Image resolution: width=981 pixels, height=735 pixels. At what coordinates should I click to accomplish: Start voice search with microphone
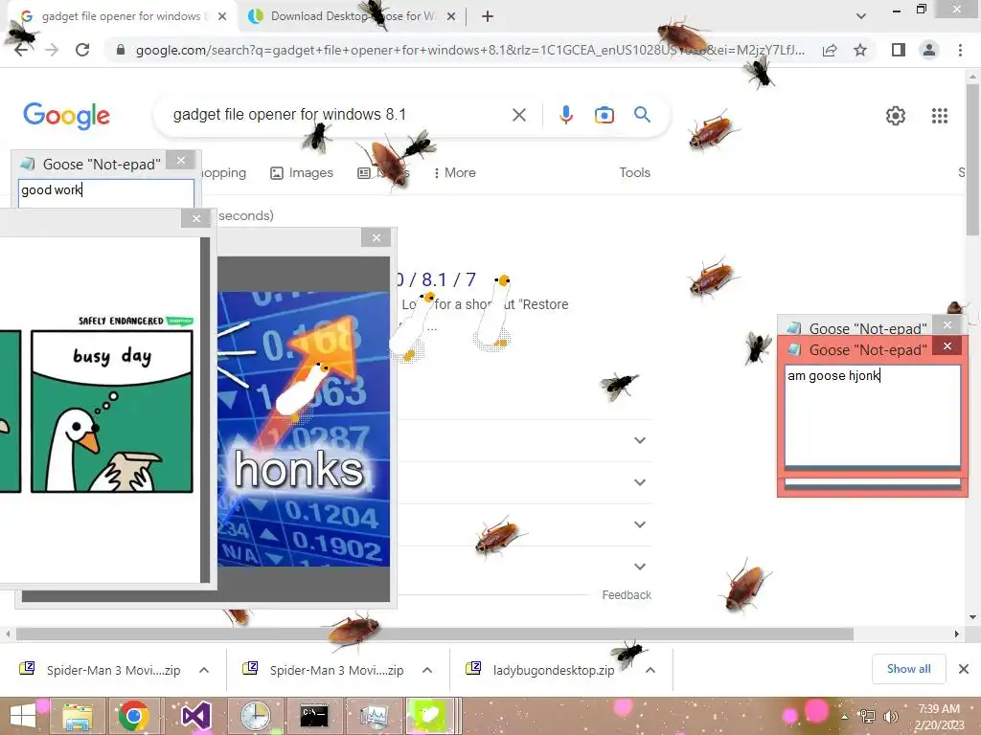pyautogui.click(x=565, y=115)
